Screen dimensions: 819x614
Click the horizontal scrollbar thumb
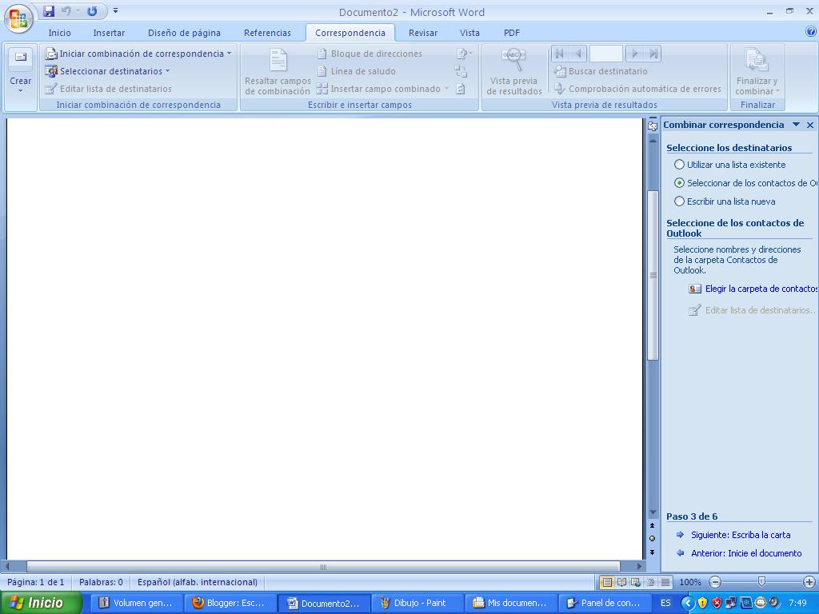point(323,567)
